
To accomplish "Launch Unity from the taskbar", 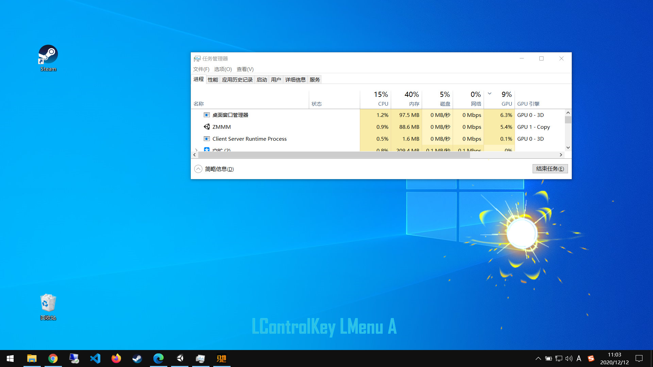I will [180, 359].
